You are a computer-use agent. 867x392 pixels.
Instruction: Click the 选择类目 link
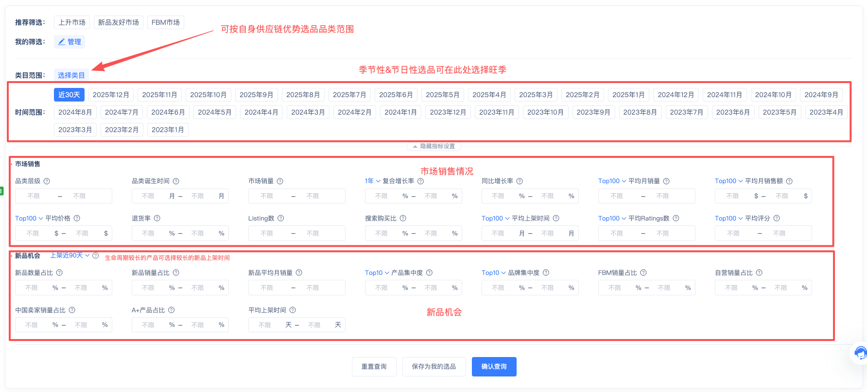(71, 75)
